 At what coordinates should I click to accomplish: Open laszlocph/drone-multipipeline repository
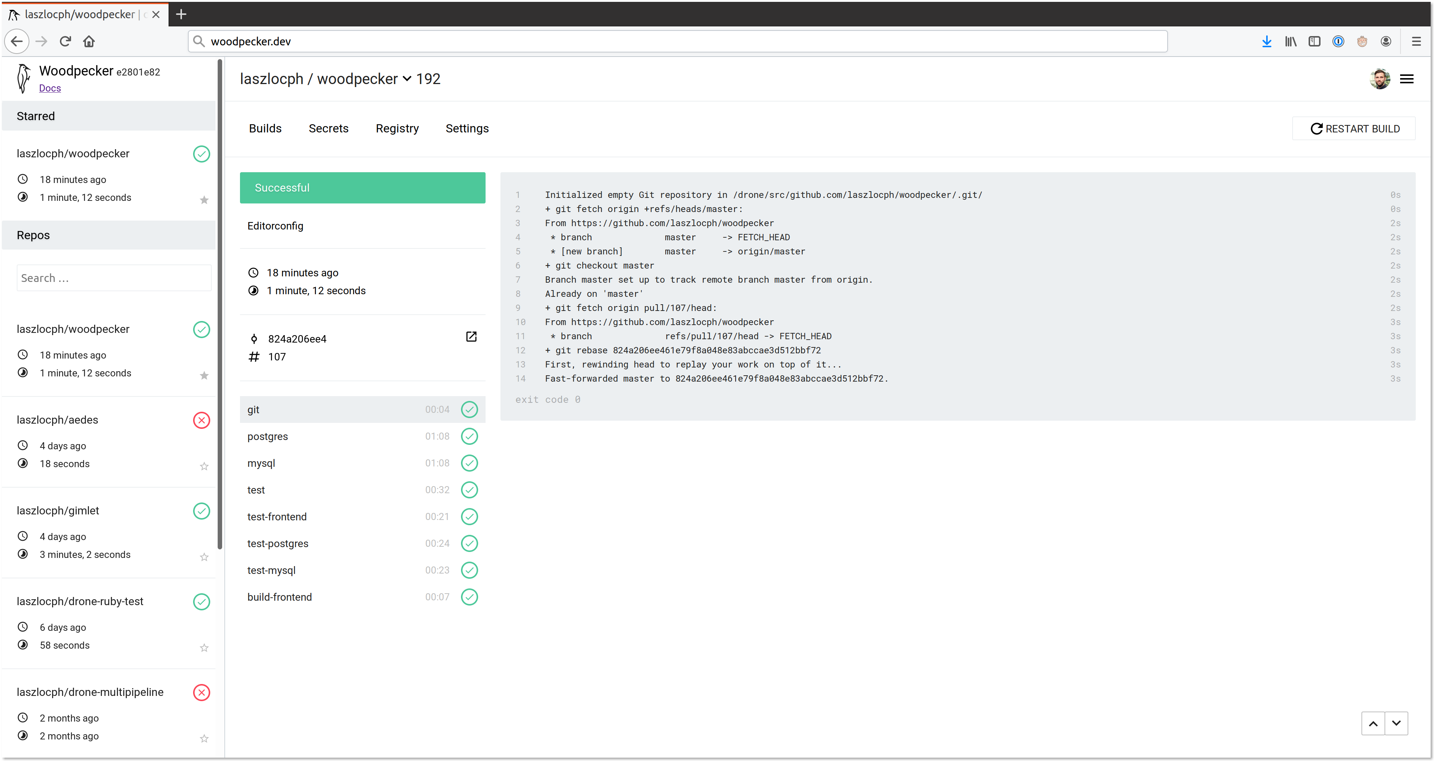point(90,692)
